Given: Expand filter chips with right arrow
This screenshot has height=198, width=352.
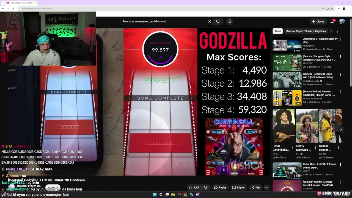Looking at the screenshot, I should [x=338, y=32].
